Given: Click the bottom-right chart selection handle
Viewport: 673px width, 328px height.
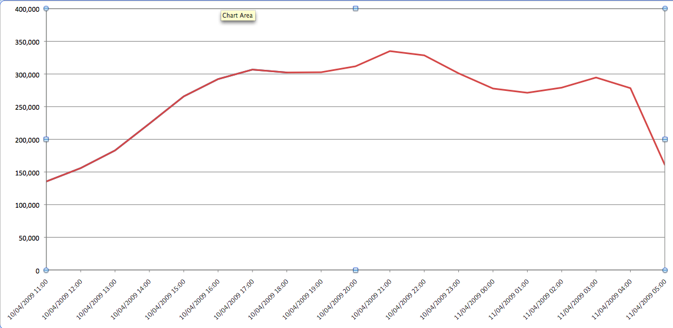Looking at the screenshot, I should (665, 270).
